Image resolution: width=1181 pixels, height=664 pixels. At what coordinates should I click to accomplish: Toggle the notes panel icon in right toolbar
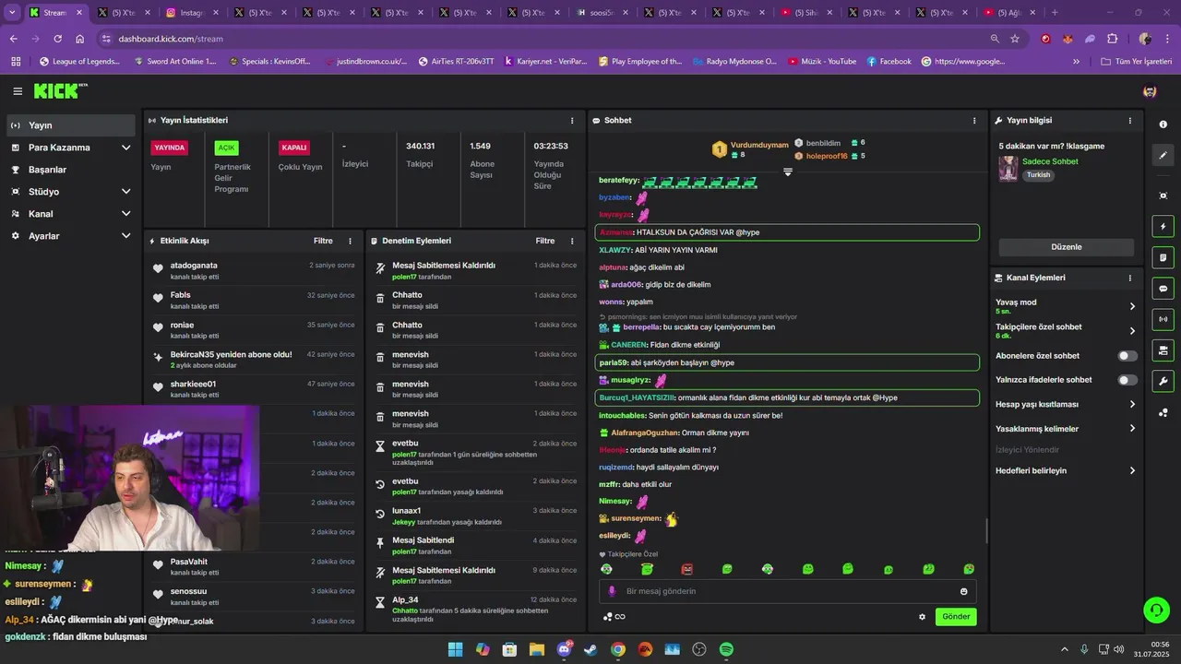click(x=1163, y=257)
